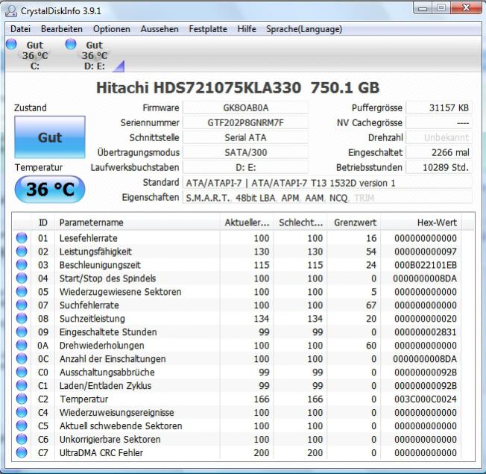Click the CrystalDiskInfo title bar app icon

pyautogui.click(x=11, y=11)
